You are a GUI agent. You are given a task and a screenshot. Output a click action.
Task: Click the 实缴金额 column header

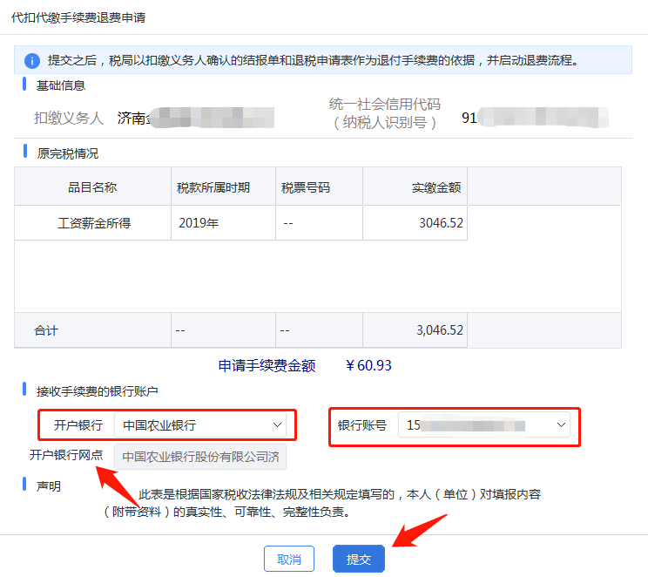pyautogui.click(x=435, y=187)
